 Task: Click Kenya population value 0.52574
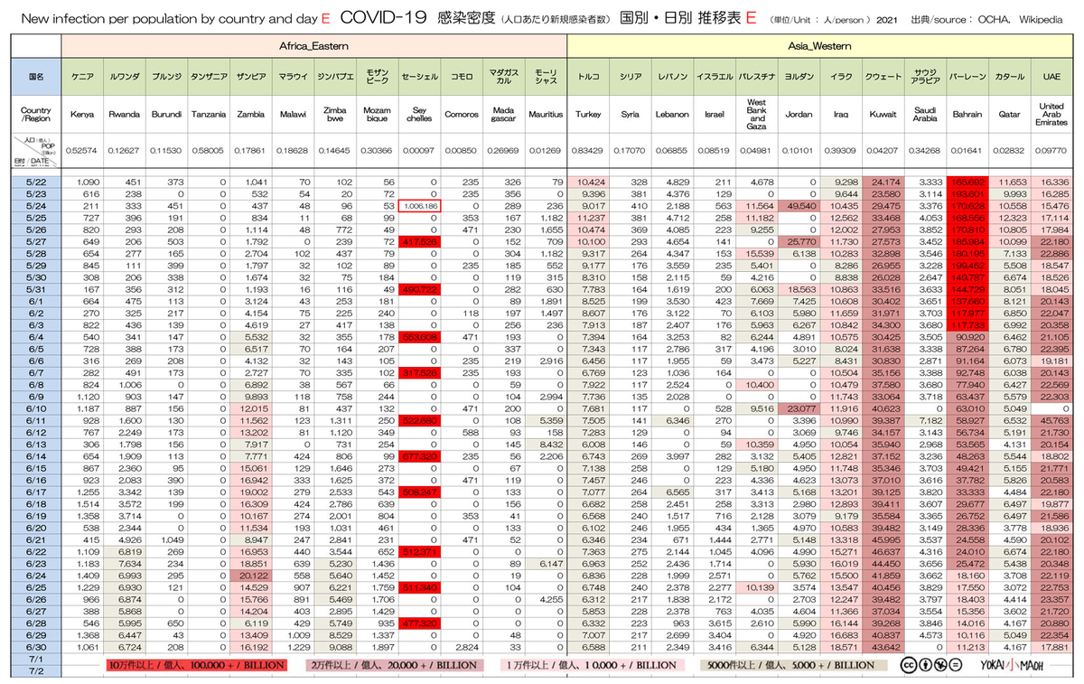(82, 150)
